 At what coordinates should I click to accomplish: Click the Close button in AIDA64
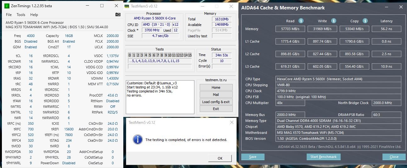pyautogui.click(x=394, y=157)
